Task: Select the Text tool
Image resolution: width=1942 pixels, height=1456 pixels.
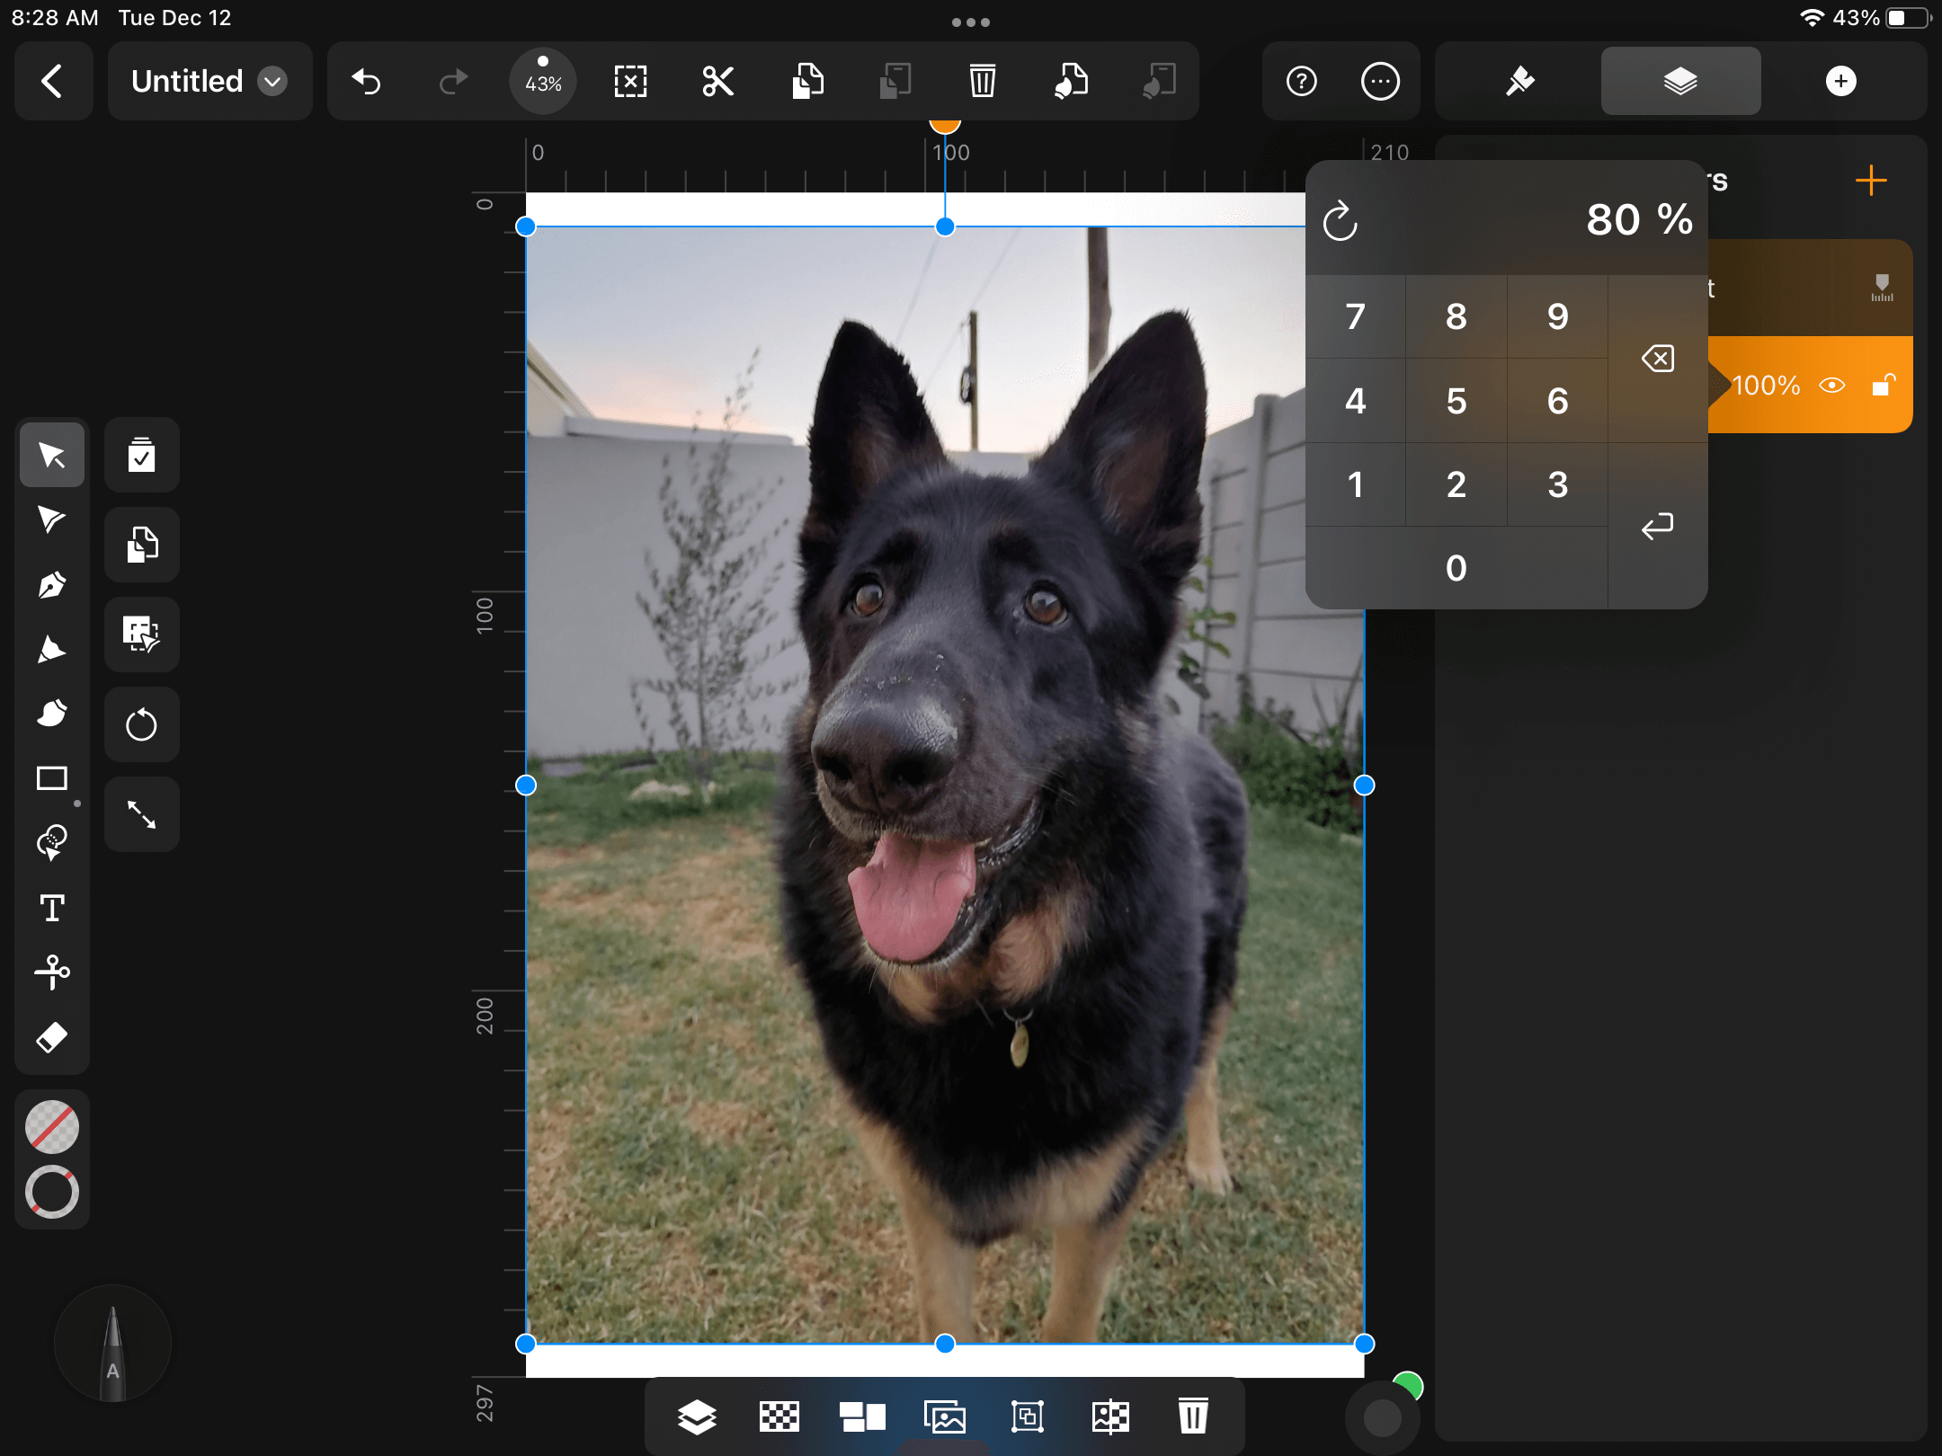Action: pyautogui.click(x=52, y=909)
